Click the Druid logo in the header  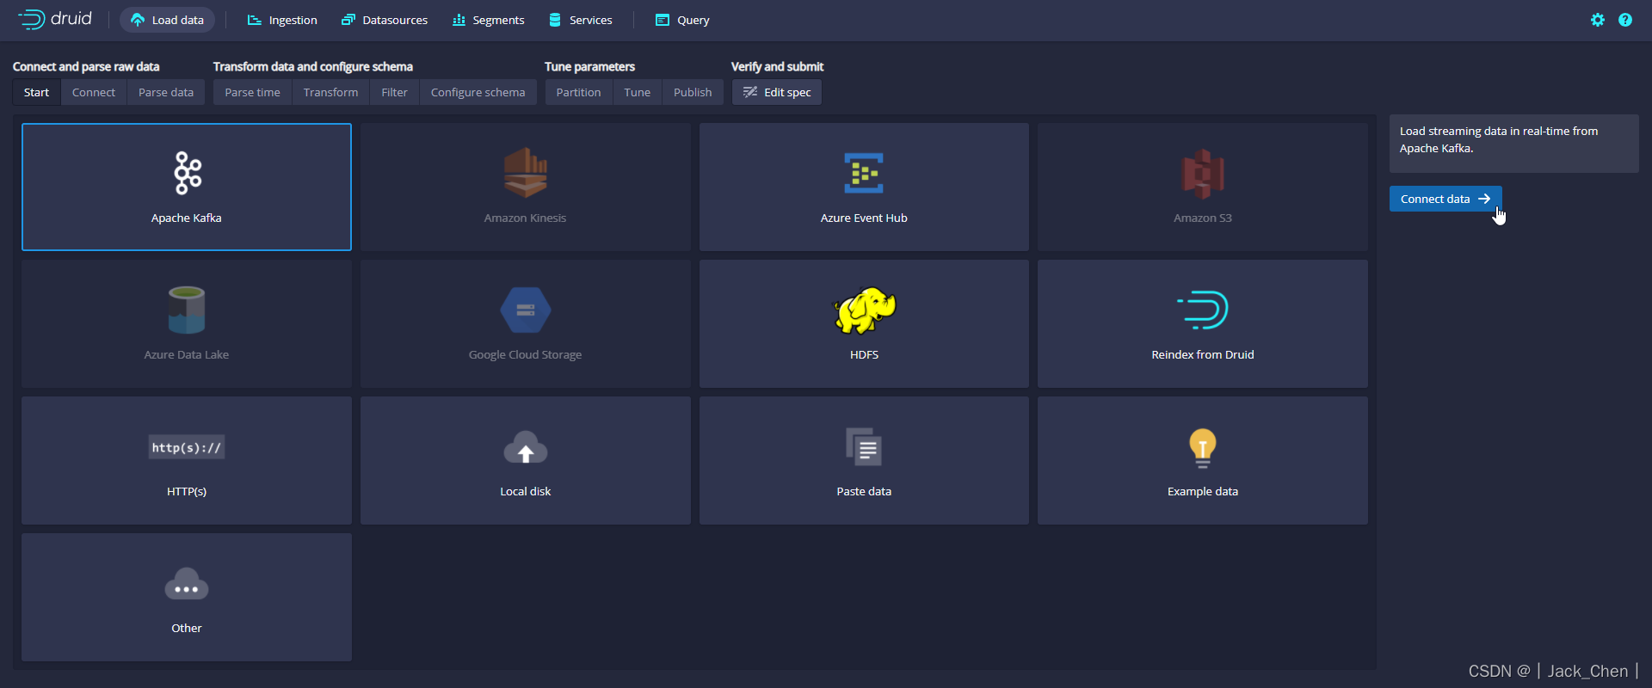click(55, 19)
